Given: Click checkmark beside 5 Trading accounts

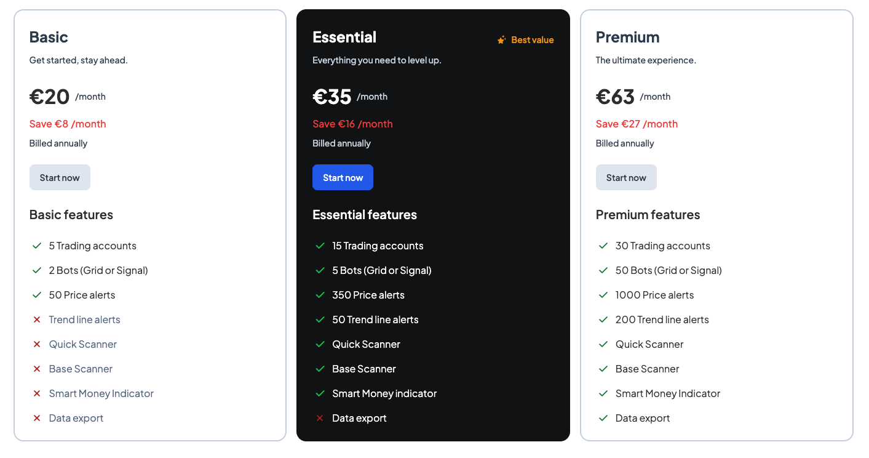Looking at the screenshot, I should click(37, 246).
